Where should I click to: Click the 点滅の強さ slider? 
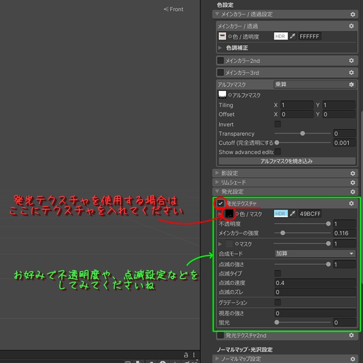pyautogui.click(x=302, y=264)
